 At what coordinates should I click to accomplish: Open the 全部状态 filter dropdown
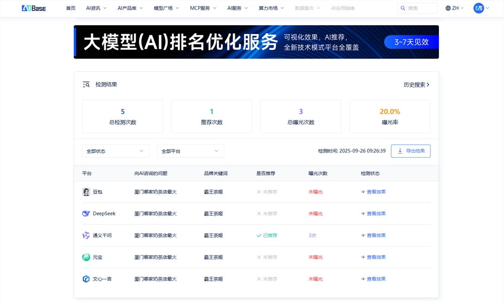pos(115,151)
